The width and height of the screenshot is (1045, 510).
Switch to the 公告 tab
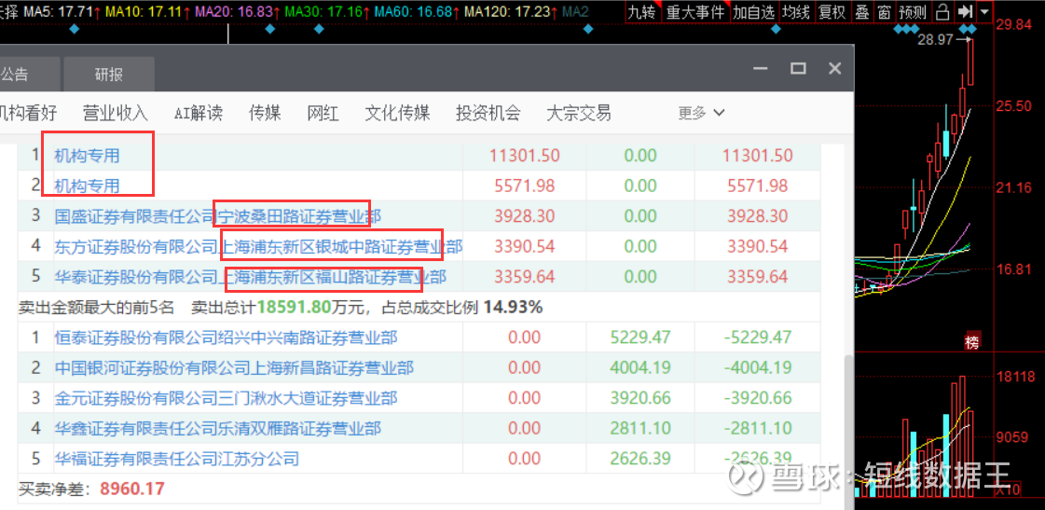(15, 75)
